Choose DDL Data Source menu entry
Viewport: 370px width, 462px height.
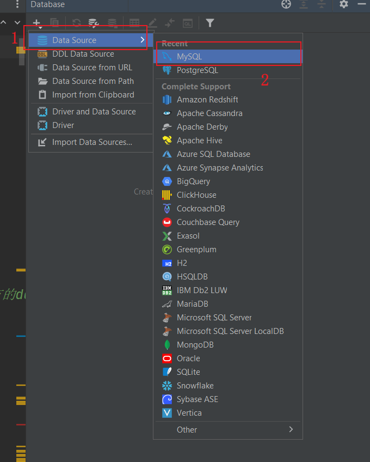coord(91,54)
